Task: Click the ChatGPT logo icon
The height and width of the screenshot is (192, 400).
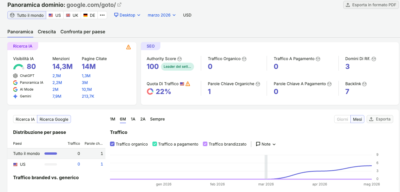Action: point(15,76)
